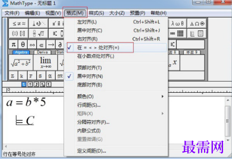Choose Inline Equation (I) entry
The width and height of the screenshot is (232, 161).
[x=116, y=131]
